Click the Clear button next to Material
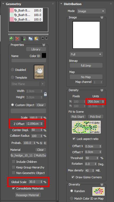 click(x=40, y=150)
